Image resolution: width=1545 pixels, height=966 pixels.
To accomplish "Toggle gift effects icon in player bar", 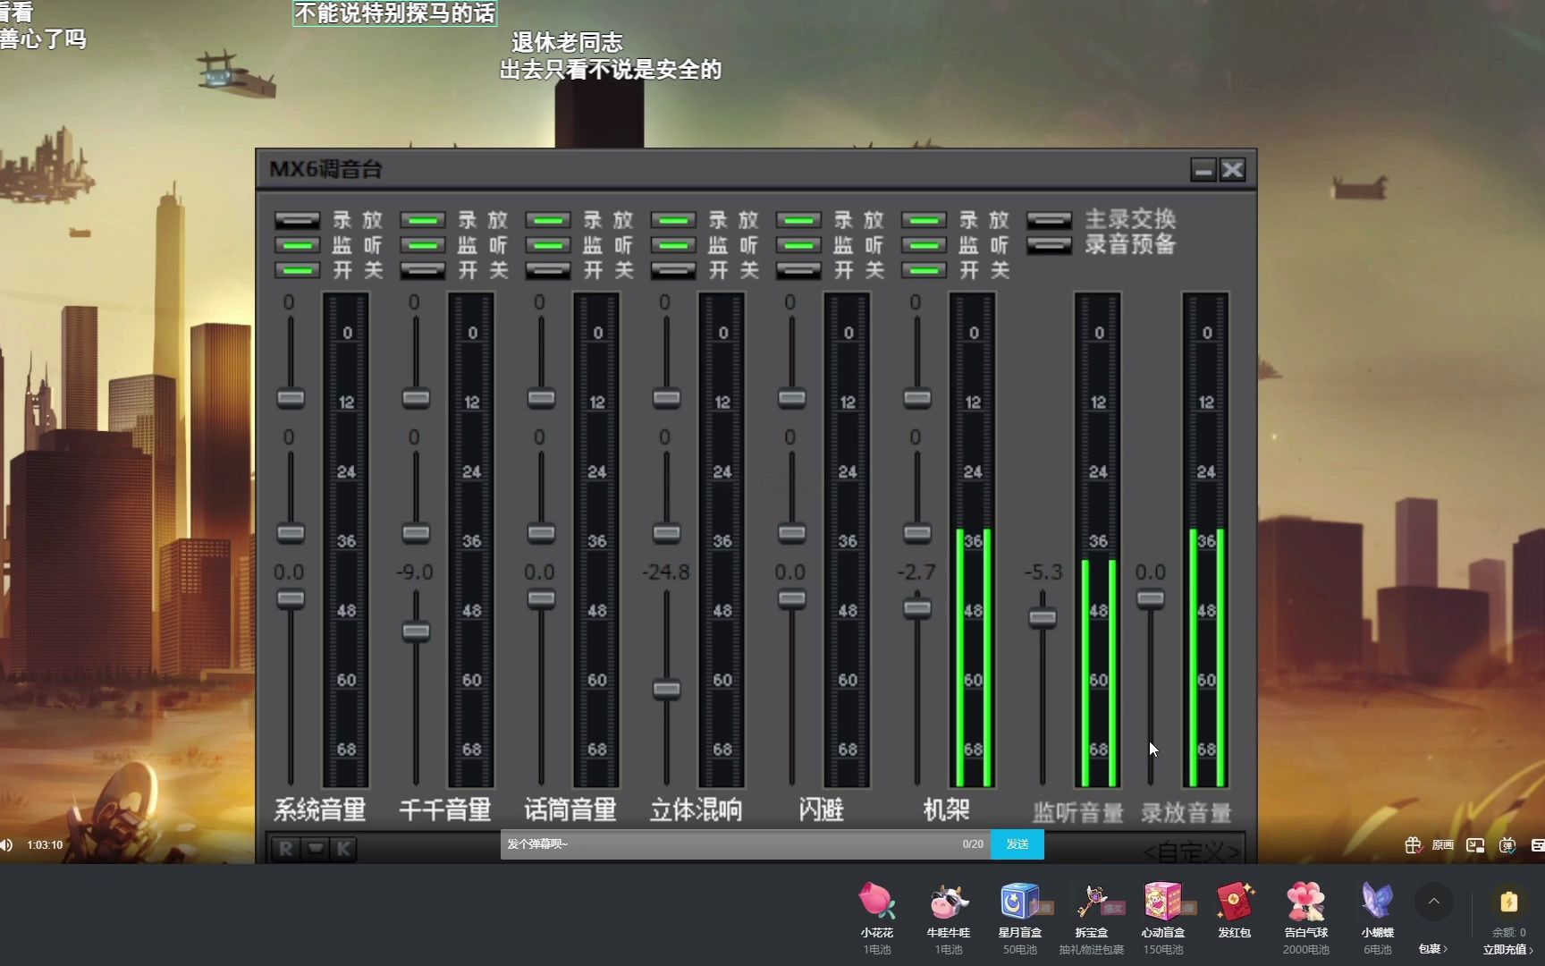I will (x=1413, y=845).
